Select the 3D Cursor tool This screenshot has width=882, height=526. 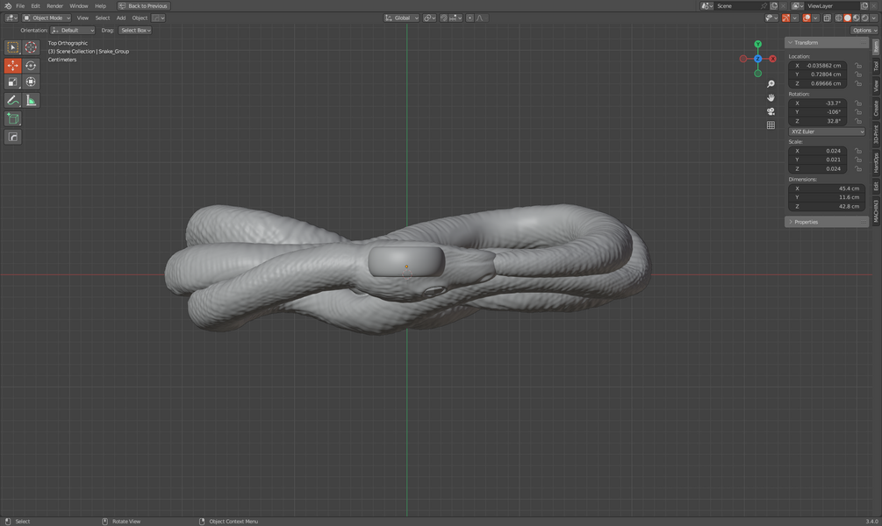[31, 47]
